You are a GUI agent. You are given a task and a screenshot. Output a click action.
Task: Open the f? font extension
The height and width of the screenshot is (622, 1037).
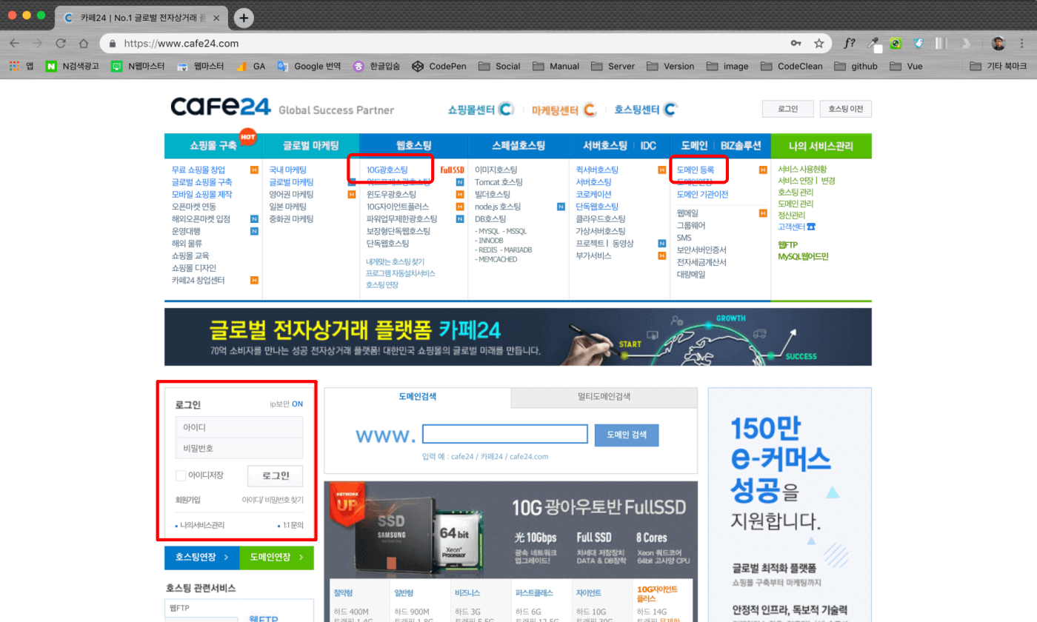pos(850,43)
